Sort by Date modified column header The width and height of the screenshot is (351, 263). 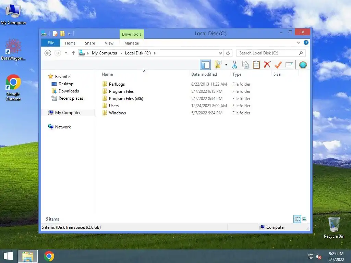coord(204,74)
